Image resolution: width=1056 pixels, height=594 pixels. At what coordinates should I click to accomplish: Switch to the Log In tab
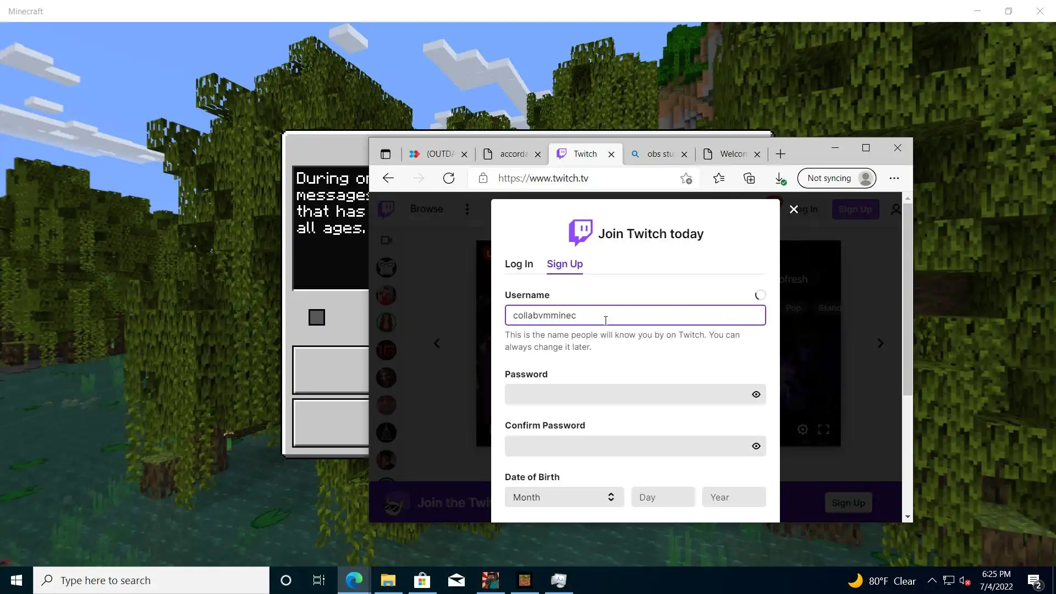pos(519,264)
